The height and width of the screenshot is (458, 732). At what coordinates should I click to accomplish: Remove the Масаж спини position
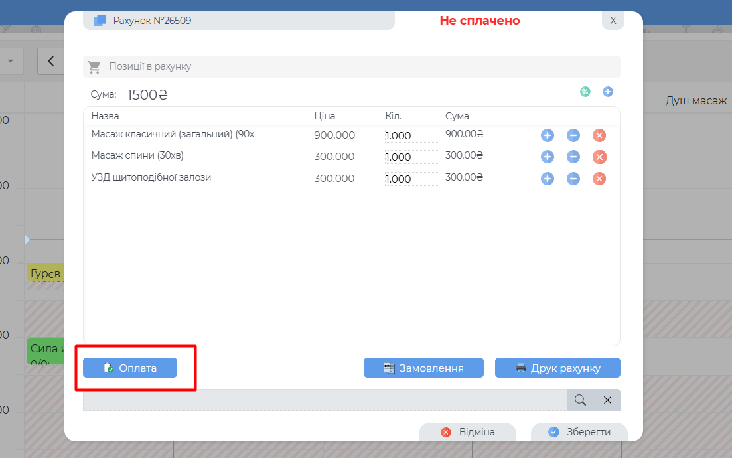pyautogui.click(x=599, y=157)
